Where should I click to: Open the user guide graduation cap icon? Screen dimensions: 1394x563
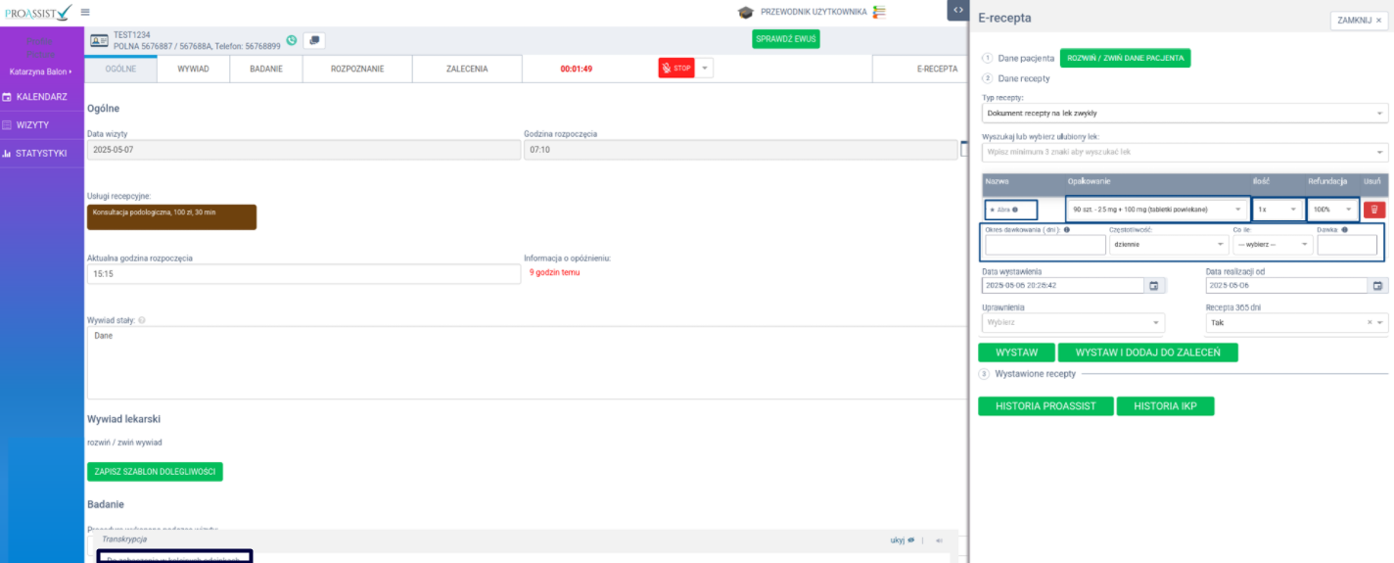(746, 12)
